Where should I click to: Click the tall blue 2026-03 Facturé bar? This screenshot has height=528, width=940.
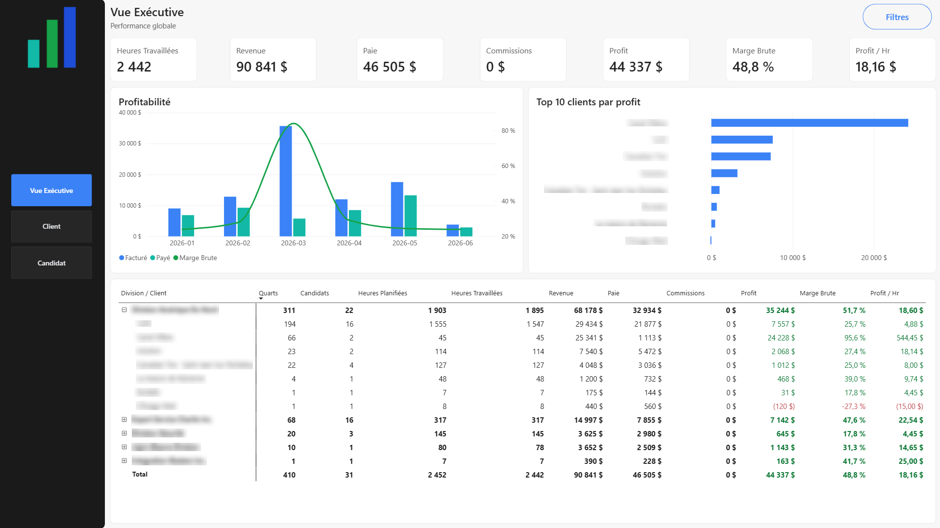pos(286,181)
